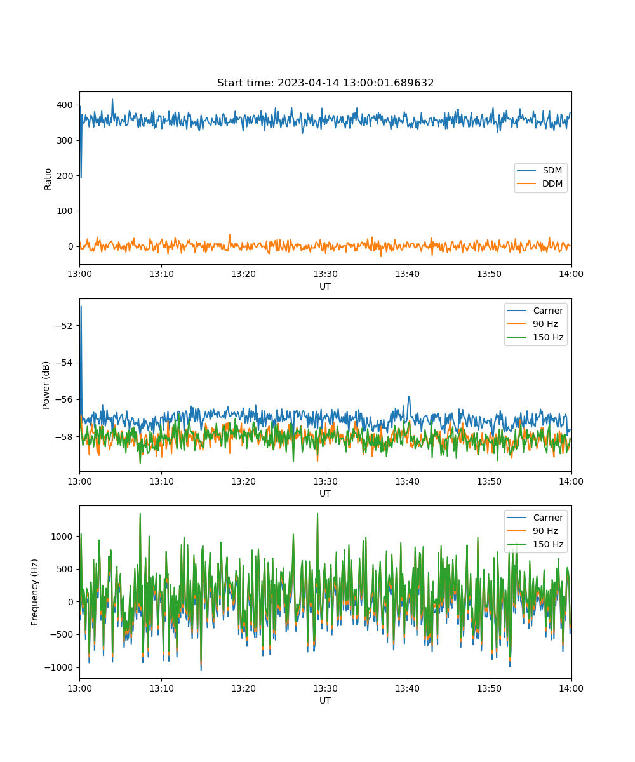The height and width of the screenshot is (762, 635).
Task: Click the "Frequency (Hz)" y-axis label
Action: tap(35, 592)
